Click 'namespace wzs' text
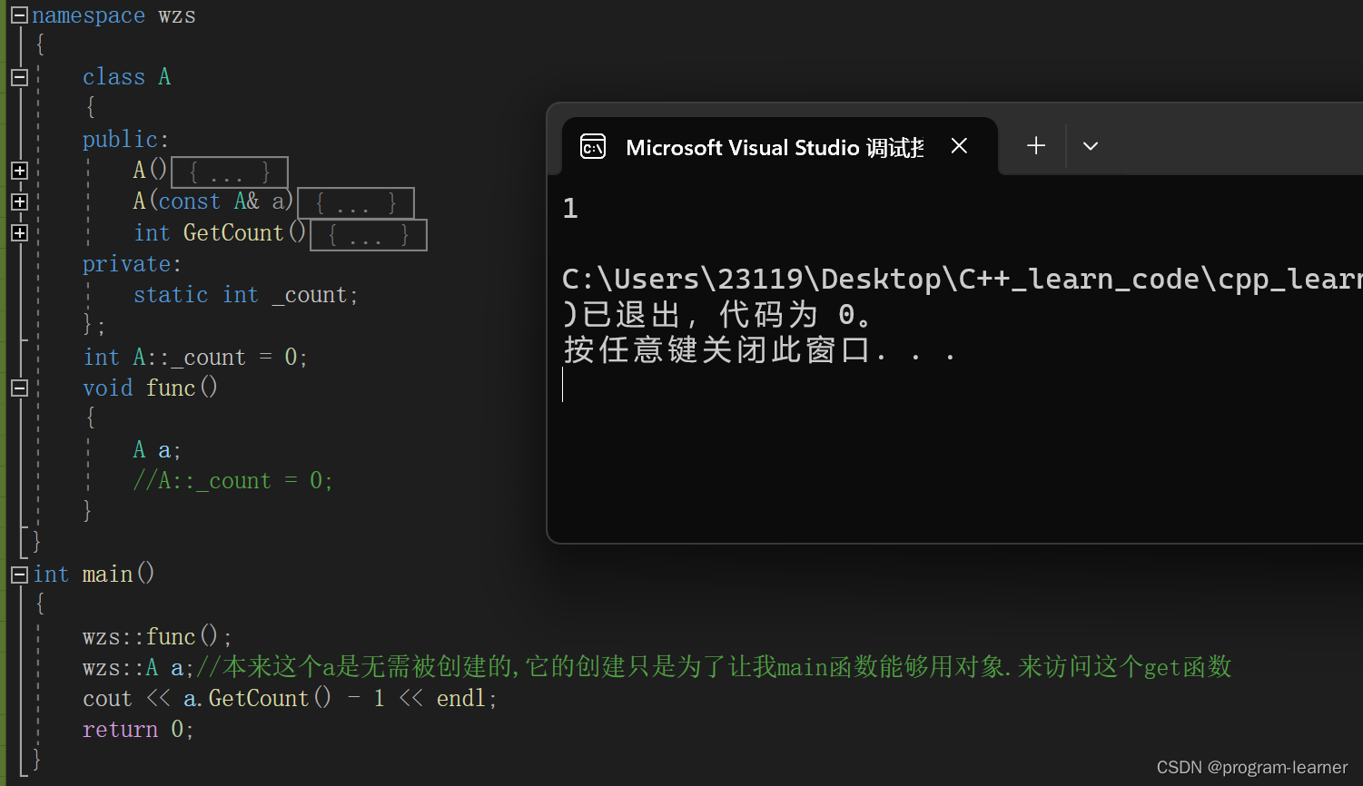Image resolution: width=1363 pixels, height=786 pixels. pos(114,15)
